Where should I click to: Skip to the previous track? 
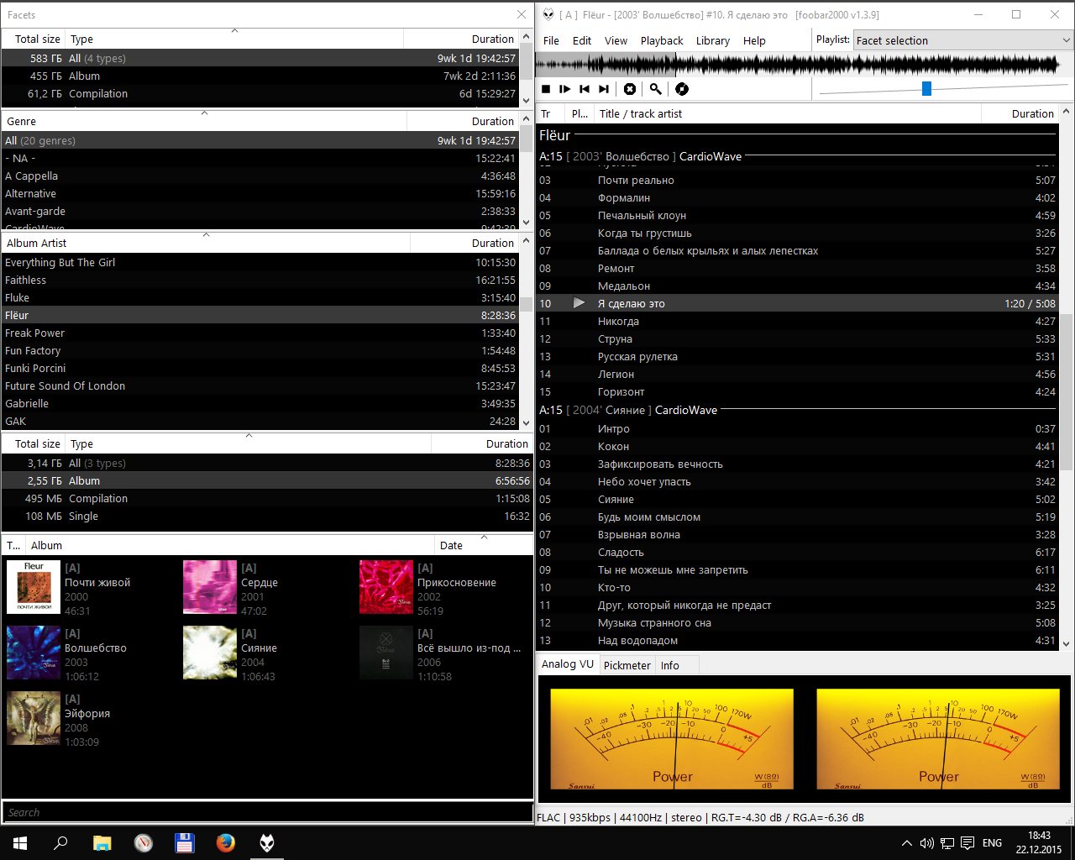(585, 89)
